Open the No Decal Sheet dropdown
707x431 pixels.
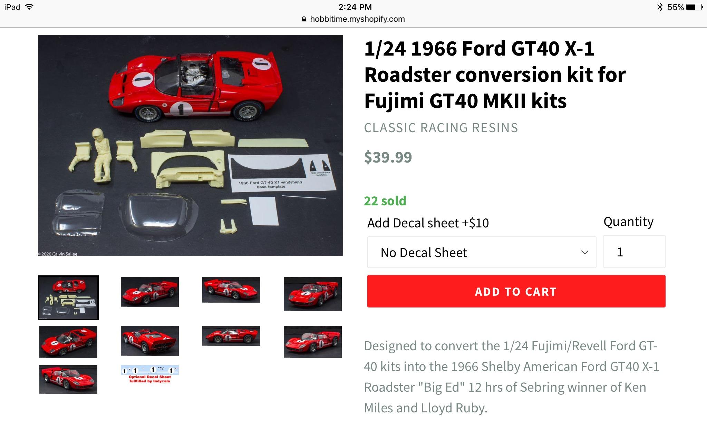click(x=482, y=252)
